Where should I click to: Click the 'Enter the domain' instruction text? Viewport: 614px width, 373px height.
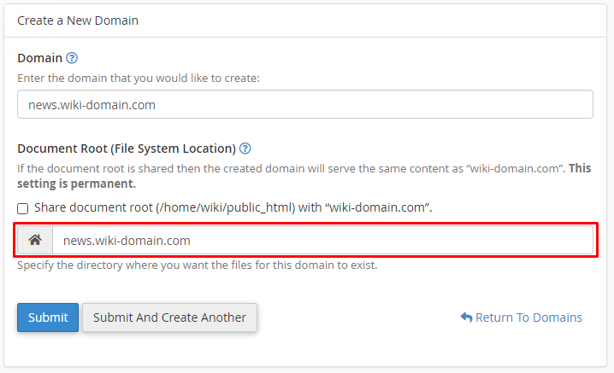coord(138,79)
